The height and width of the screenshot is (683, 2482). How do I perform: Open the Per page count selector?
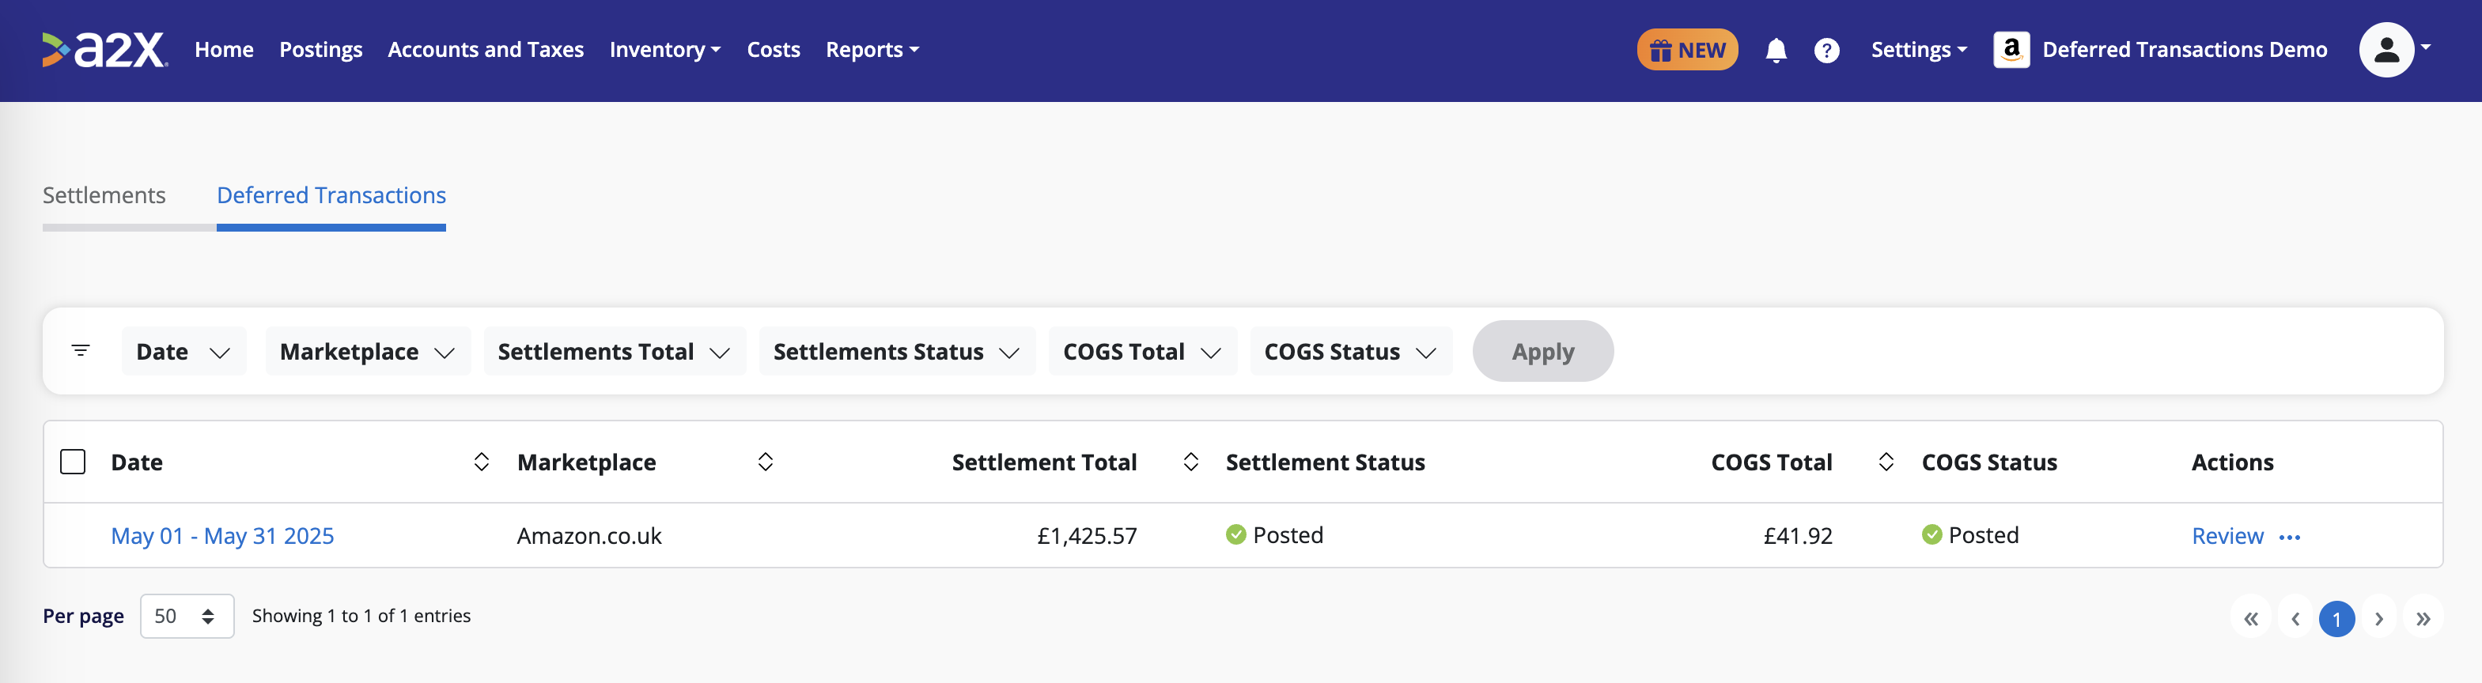187,617
